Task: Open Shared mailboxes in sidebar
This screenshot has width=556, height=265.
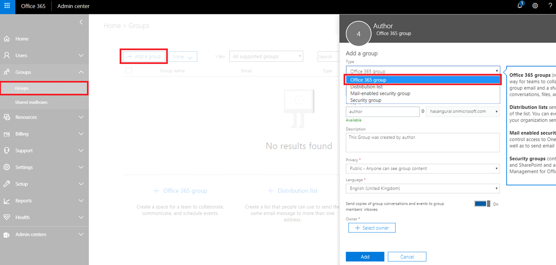Action: tap(44, 103)
